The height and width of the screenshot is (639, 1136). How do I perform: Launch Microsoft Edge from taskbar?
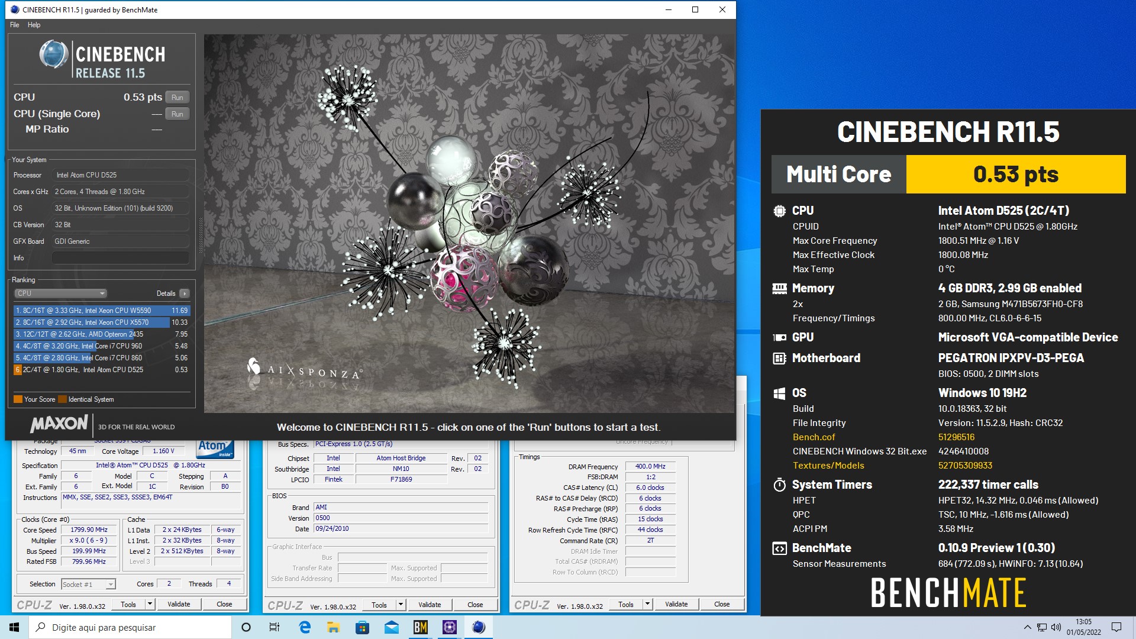click(305, 627)
